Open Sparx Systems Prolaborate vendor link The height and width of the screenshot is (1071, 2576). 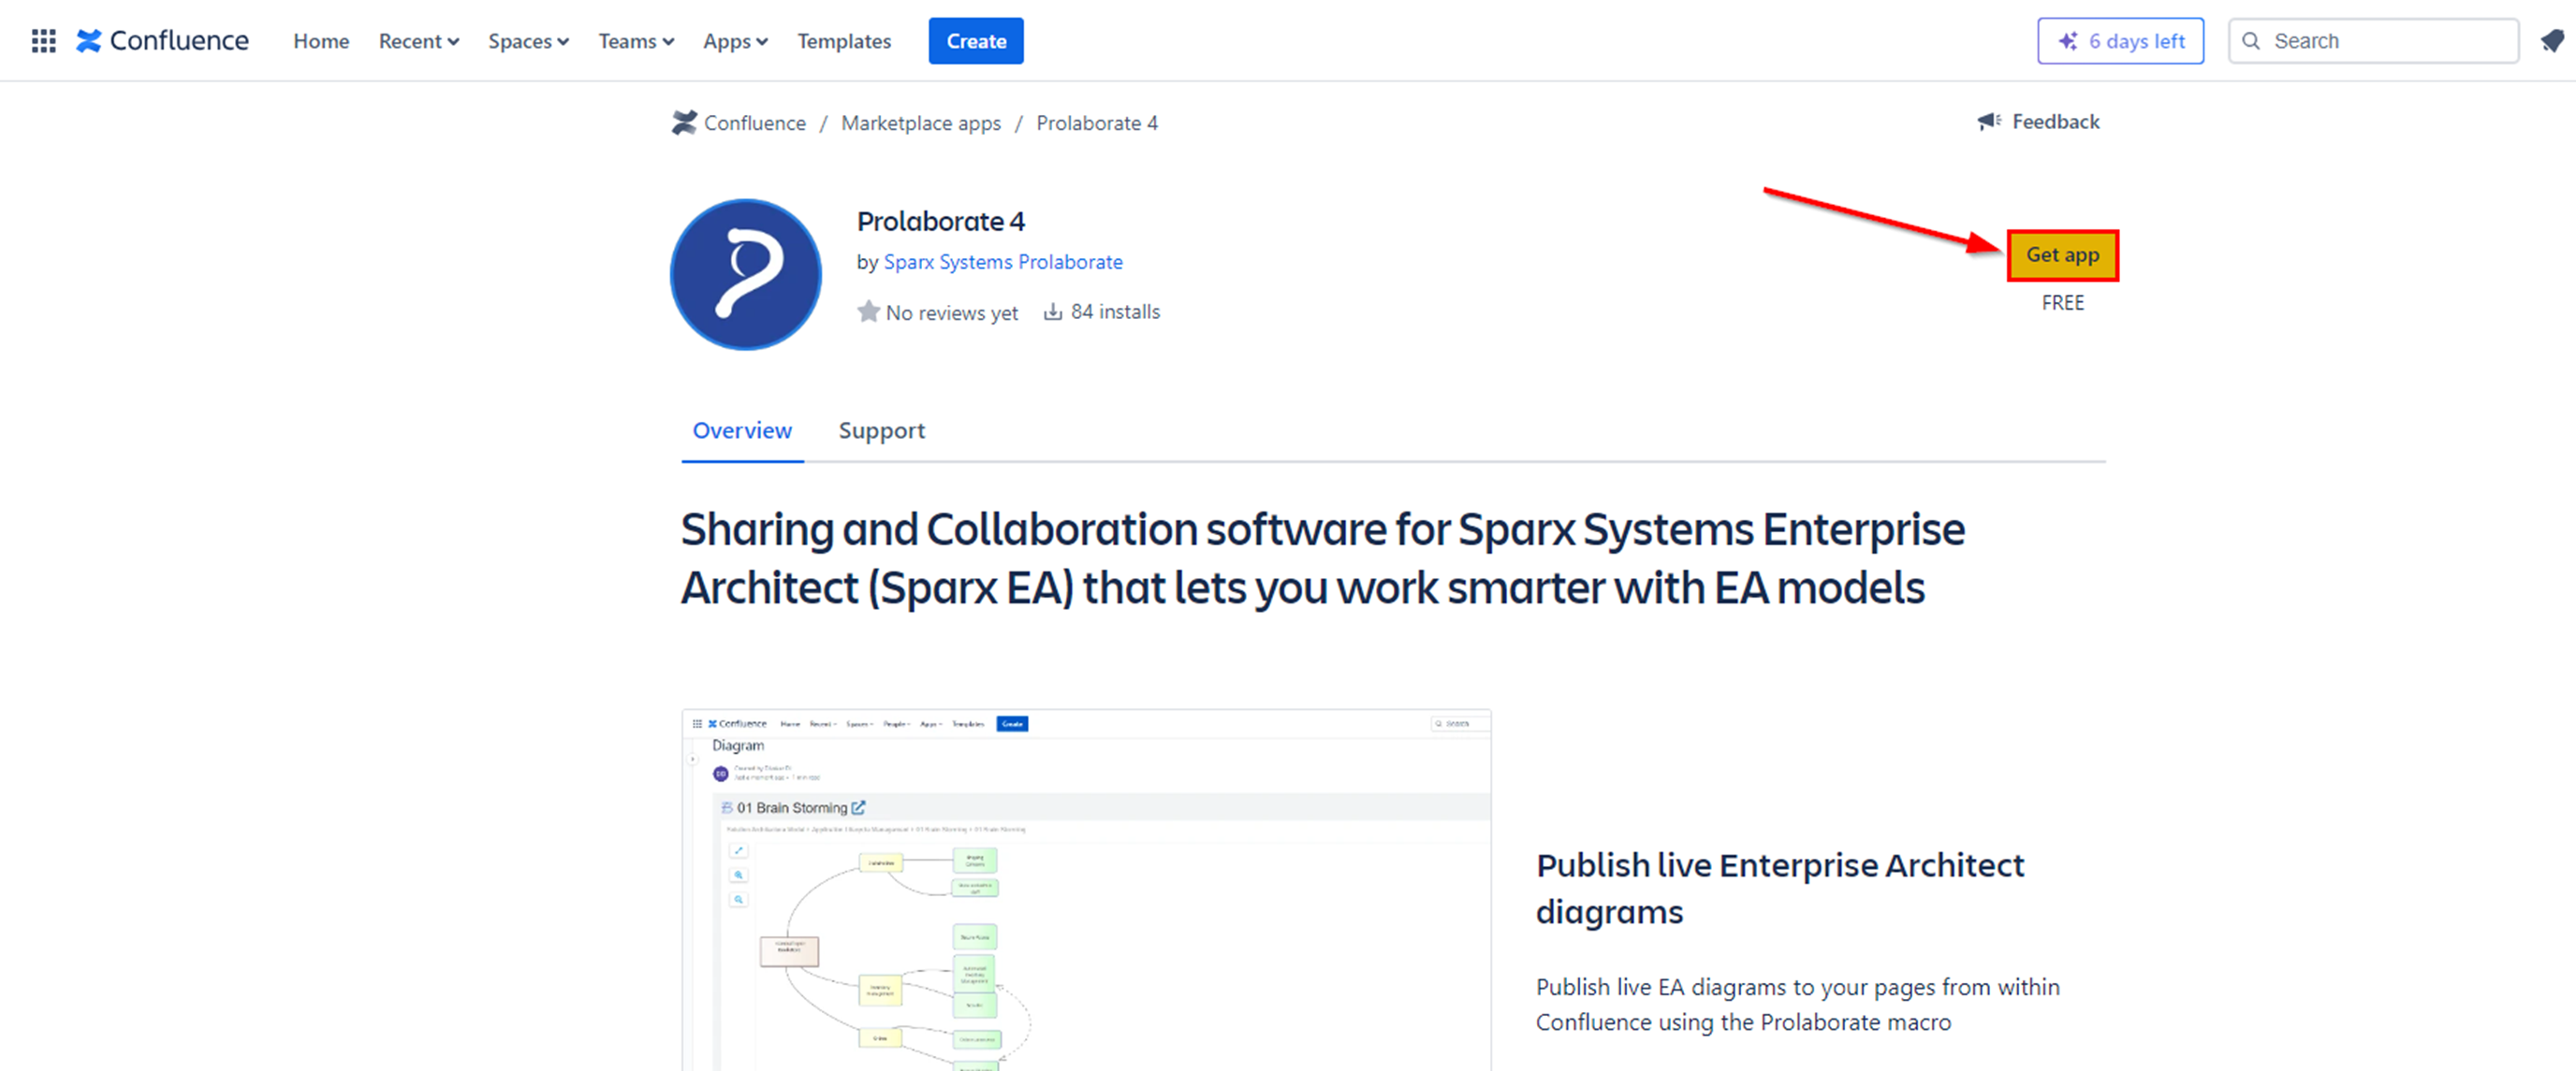pyautogui.click(x=1002, y=262)
